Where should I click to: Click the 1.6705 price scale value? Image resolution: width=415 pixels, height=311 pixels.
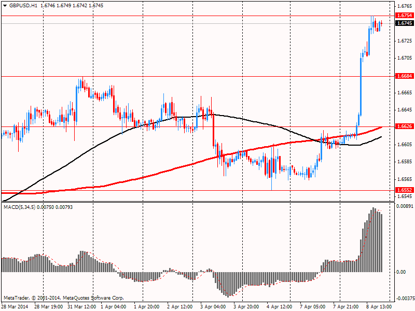pyautogui.click(x=405, y=58)
